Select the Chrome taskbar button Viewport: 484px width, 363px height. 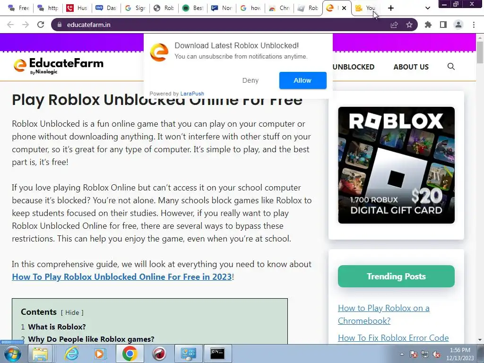coord(130,354)
